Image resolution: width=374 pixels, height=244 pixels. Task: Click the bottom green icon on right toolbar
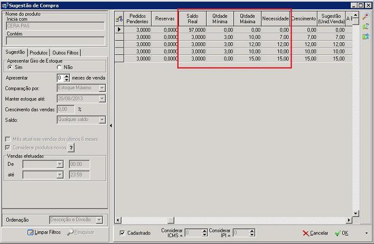pyautogui.click(x=366, y=36)
